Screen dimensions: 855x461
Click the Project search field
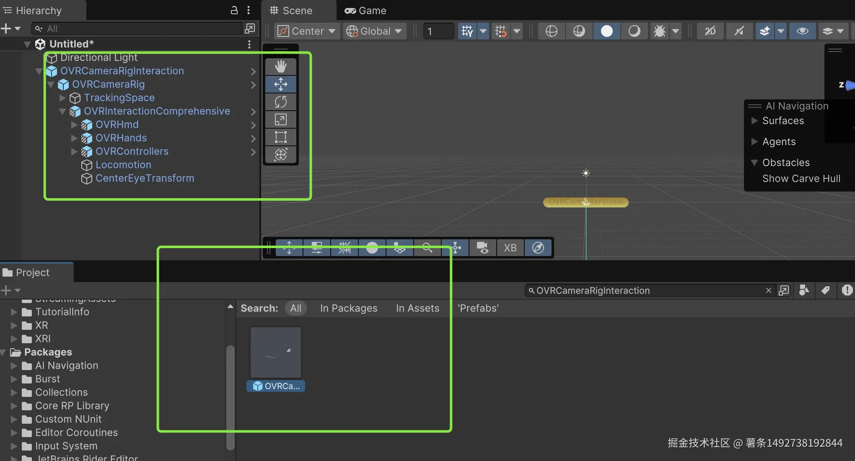[x=645, y=290]
